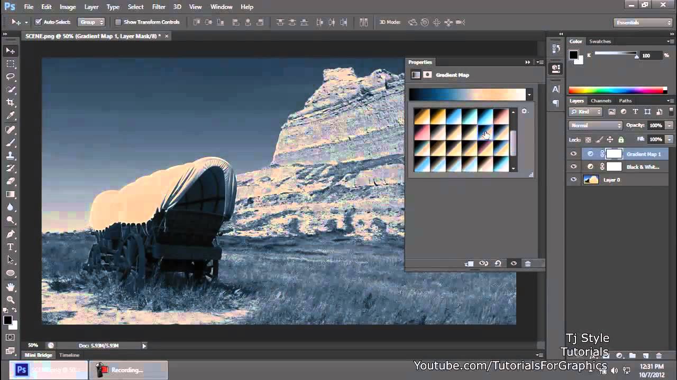Viewport: 677px width, 380px height.
Task: Select the Hand tool
Action: (x=11, y=287)
